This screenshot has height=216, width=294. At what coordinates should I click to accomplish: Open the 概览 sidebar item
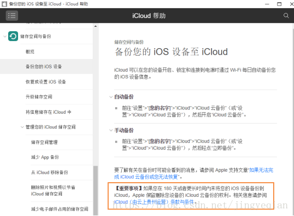click(x=30, y=51)
